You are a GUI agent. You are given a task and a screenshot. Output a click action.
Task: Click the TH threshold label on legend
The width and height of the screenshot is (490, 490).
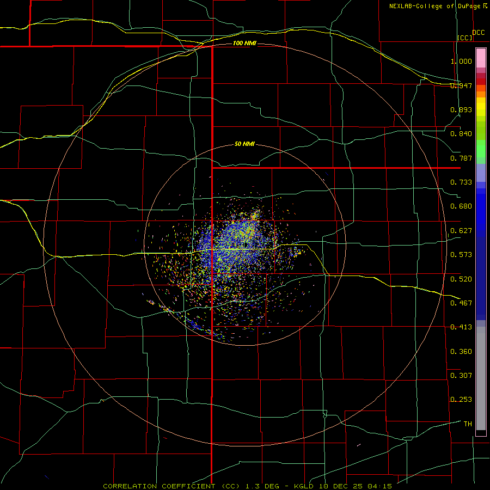(468, 424)
